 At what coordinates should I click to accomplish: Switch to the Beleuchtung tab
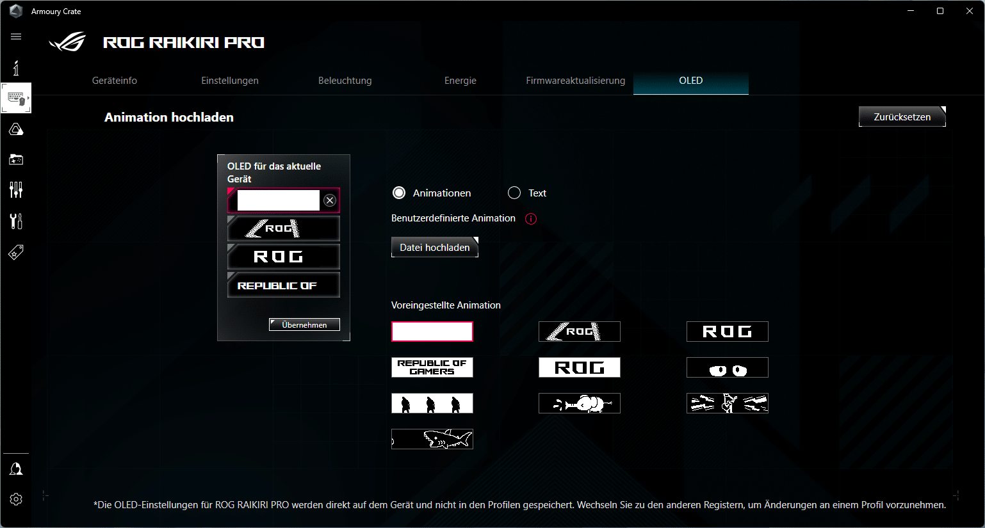coord(345,81)
